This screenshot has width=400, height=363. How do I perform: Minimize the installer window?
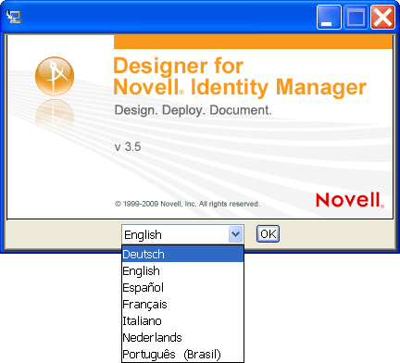(x=329, y=17)
